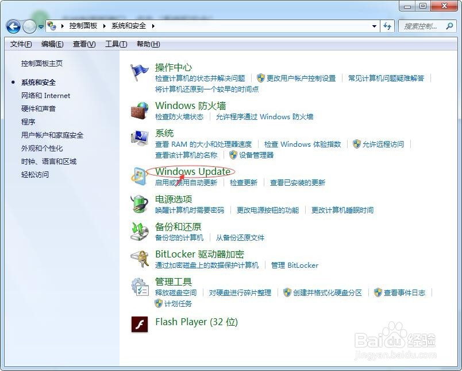This screenshot has width=462, height=371.
Task: Click shield icon beside 创建并格式化硬盘分区
Action: (287, 292)
